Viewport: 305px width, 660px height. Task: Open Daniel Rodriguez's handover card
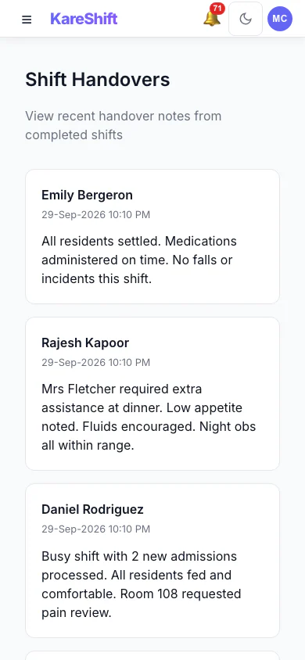(x=152, y=561)
